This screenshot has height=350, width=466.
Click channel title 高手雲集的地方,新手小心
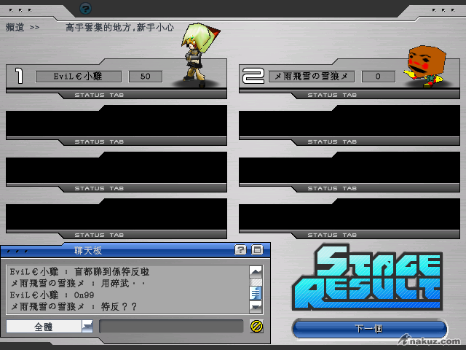[119, 28]
